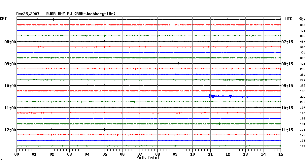
Task: Select the DC offset value "281"
Action: click(x=303, y=75)
